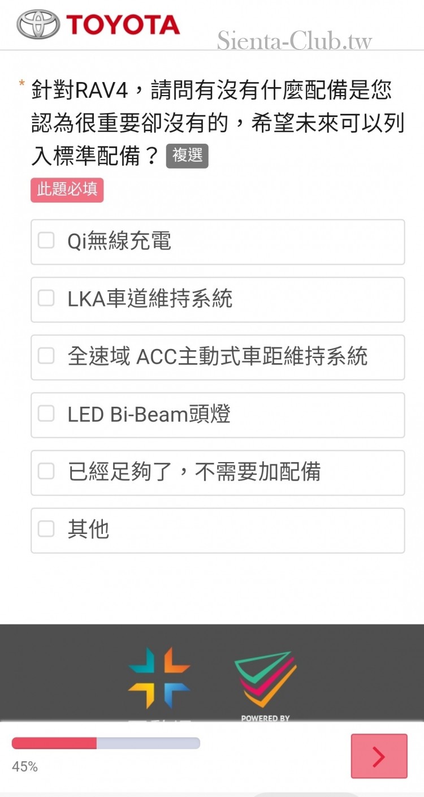Viewport: 424px width, 797px height.
Task: Check the 其他 checkbox
Action: [46, 529]
